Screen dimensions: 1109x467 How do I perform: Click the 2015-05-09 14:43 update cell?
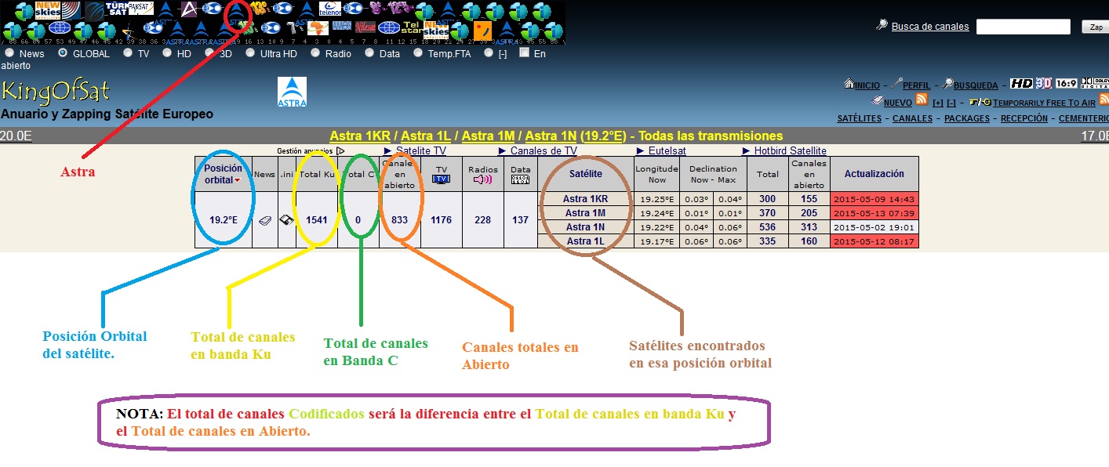coord(874,199)
